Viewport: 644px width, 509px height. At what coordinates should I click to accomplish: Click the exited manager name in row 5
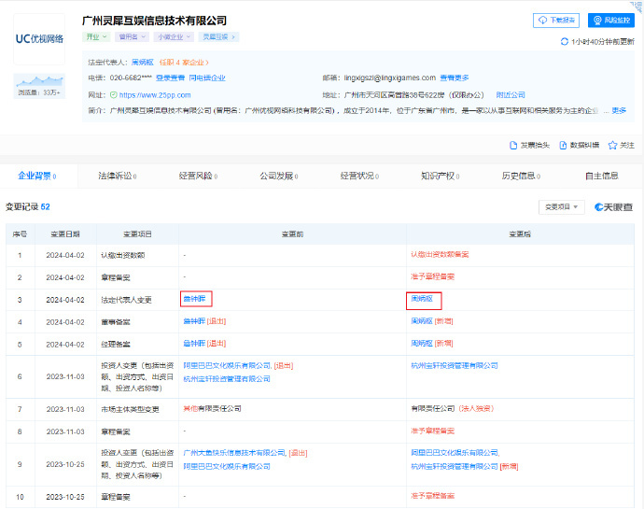click(194, 344)
